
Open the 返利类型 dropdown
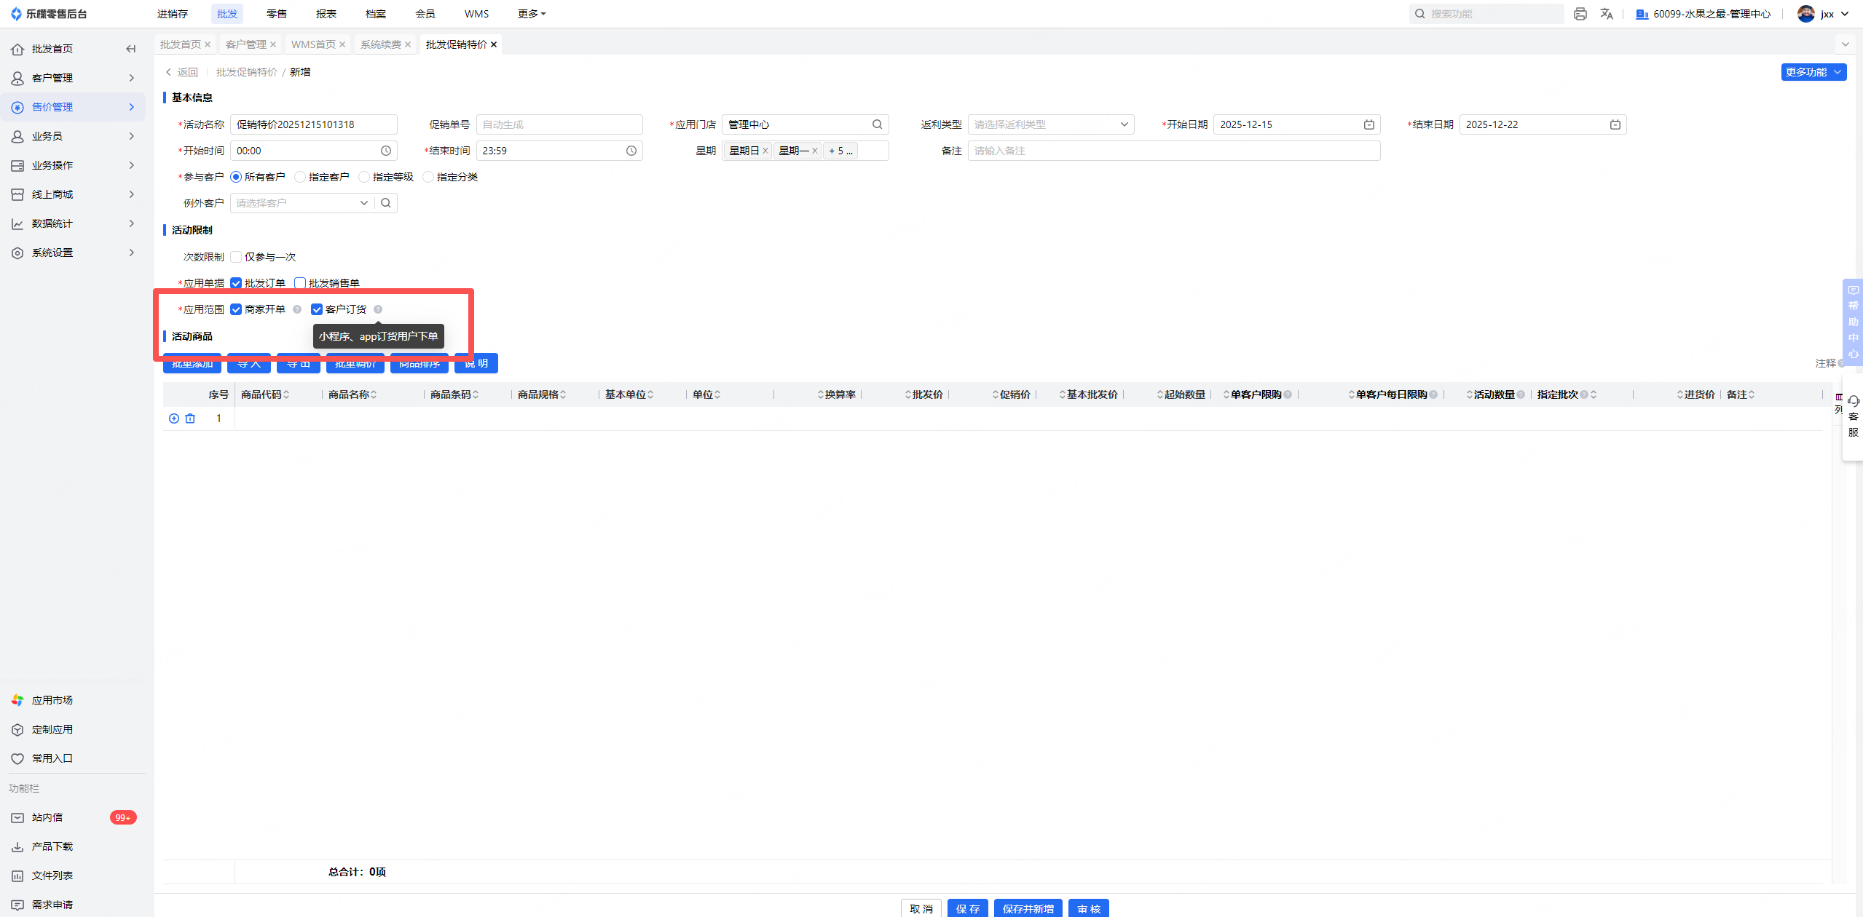pos(1050,124)
